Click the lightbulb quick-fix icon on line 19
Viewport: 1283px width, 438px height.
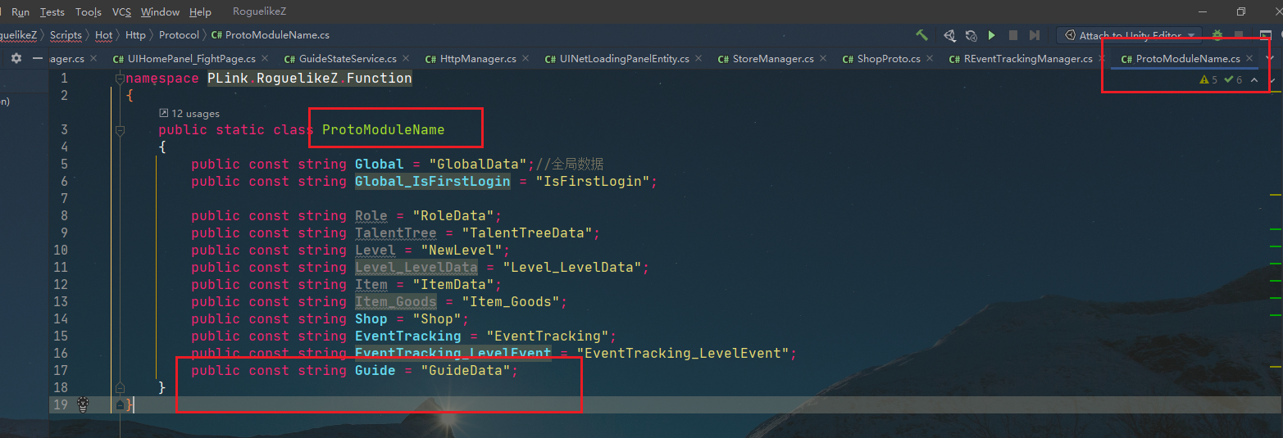click(x=83, y=404)
